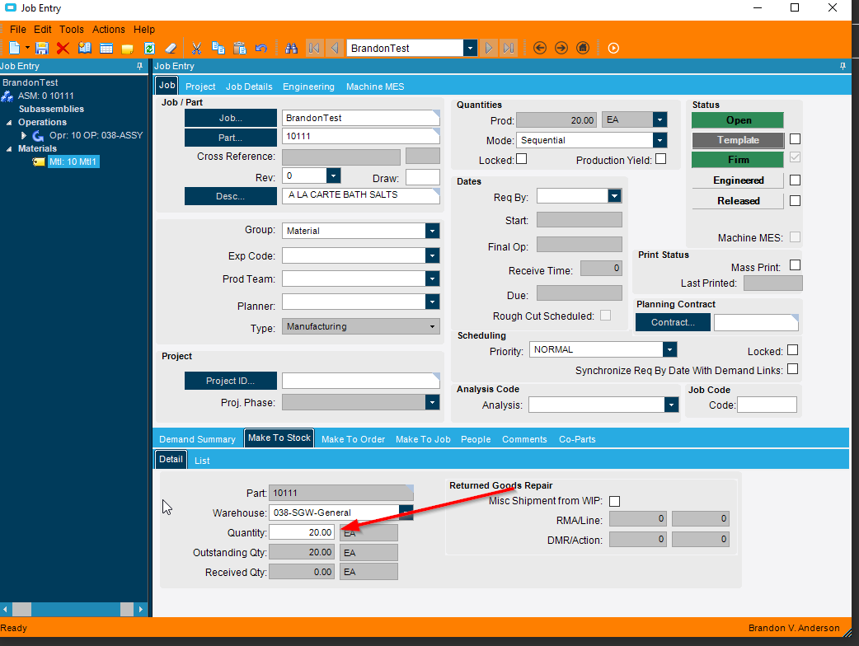Click the Desc... button
Image resolution: width=859 pixels, height=646 pixels.
231,196
